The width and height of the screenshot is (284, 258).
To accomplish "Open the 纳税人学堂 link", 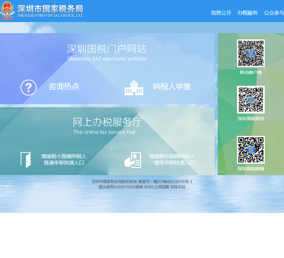I will pyautogui.click(x=172, y=86).
